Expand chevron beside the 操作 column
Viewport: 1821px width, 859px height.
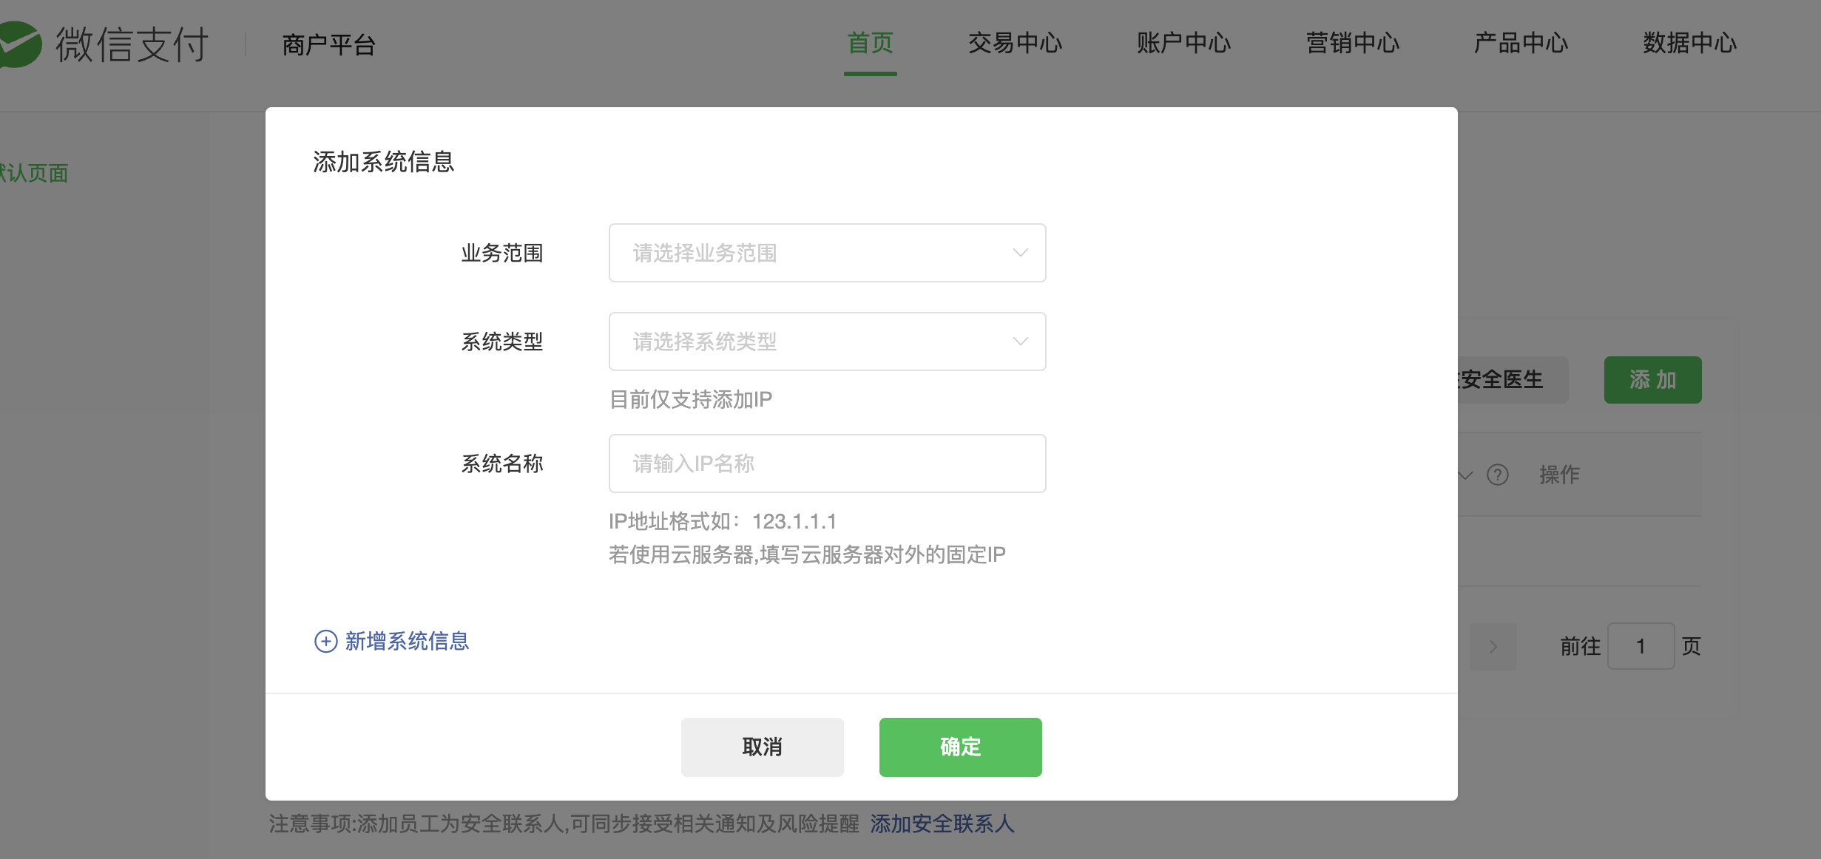1465,475
